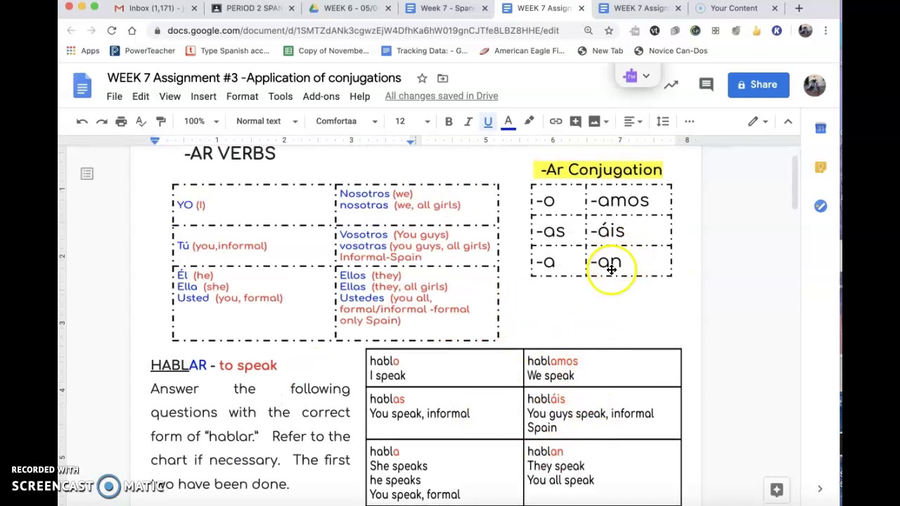This screenshot has height=506, width=900.
Task: Expand side panel arrow at bottom
Action: click(820, 488)
